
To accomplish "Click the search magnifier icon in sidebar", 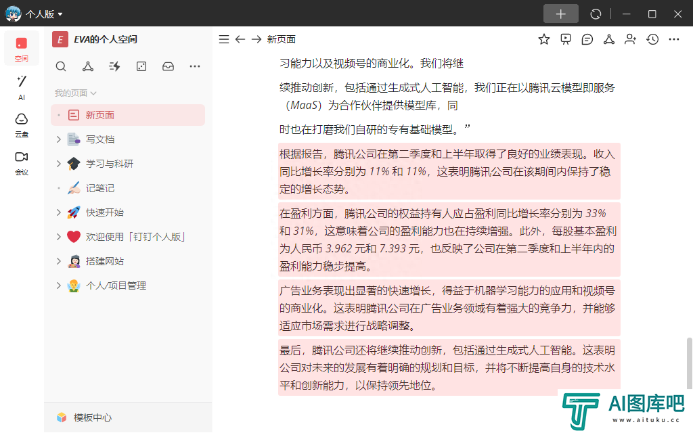I will [x=61, y=66].
